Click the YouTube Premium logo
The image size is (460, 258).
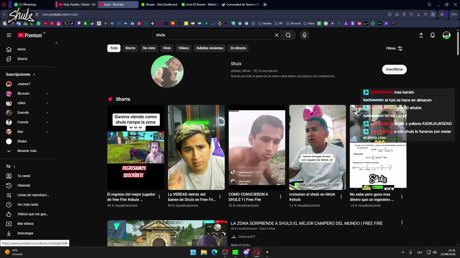pyautogui.click(x=29, y=35)
